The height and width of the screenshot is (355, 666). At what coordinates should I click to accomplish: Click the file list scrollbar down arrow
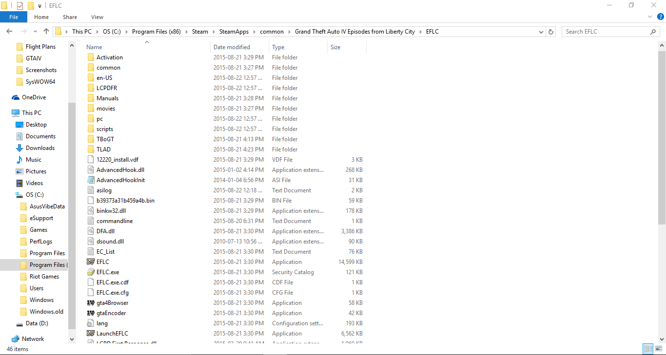tap(662, 338)
